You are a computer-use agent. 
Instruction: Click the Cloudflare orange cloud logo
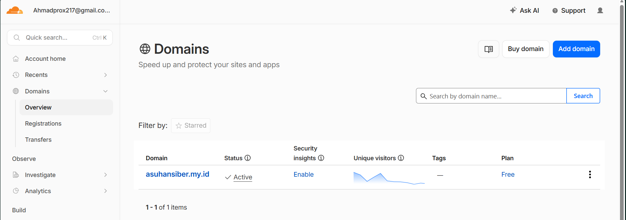[15, 10]
